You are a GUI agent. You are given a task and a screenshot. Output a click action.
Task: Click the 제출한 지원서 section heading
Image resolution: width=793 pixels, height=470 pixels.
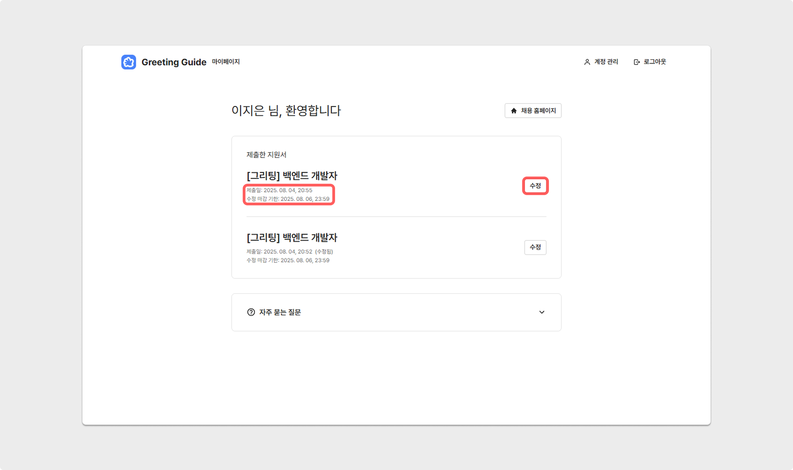pos(266,155)
